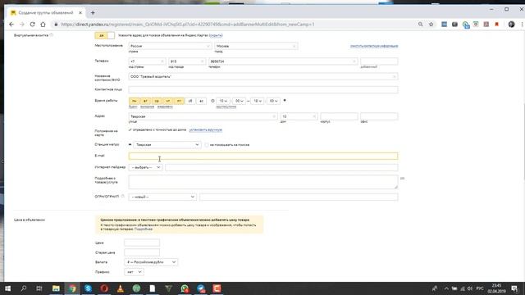Click the hide link next to Yandex Maps text

[216, 35]
